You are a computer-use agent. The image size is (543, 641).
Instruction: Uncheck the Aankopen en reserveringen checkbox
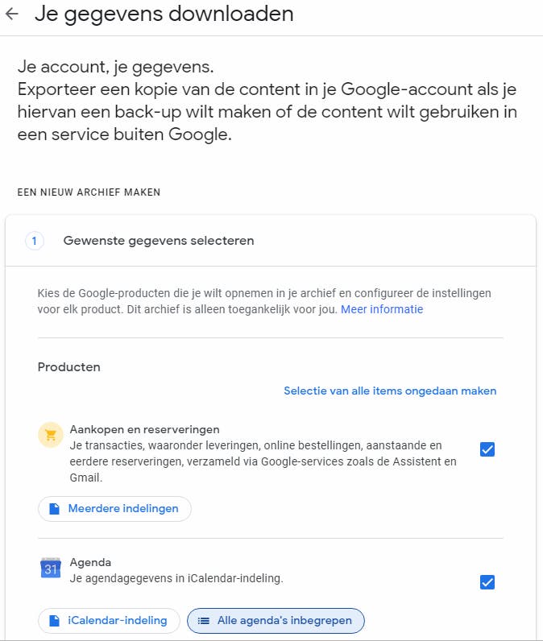(487, 449)
